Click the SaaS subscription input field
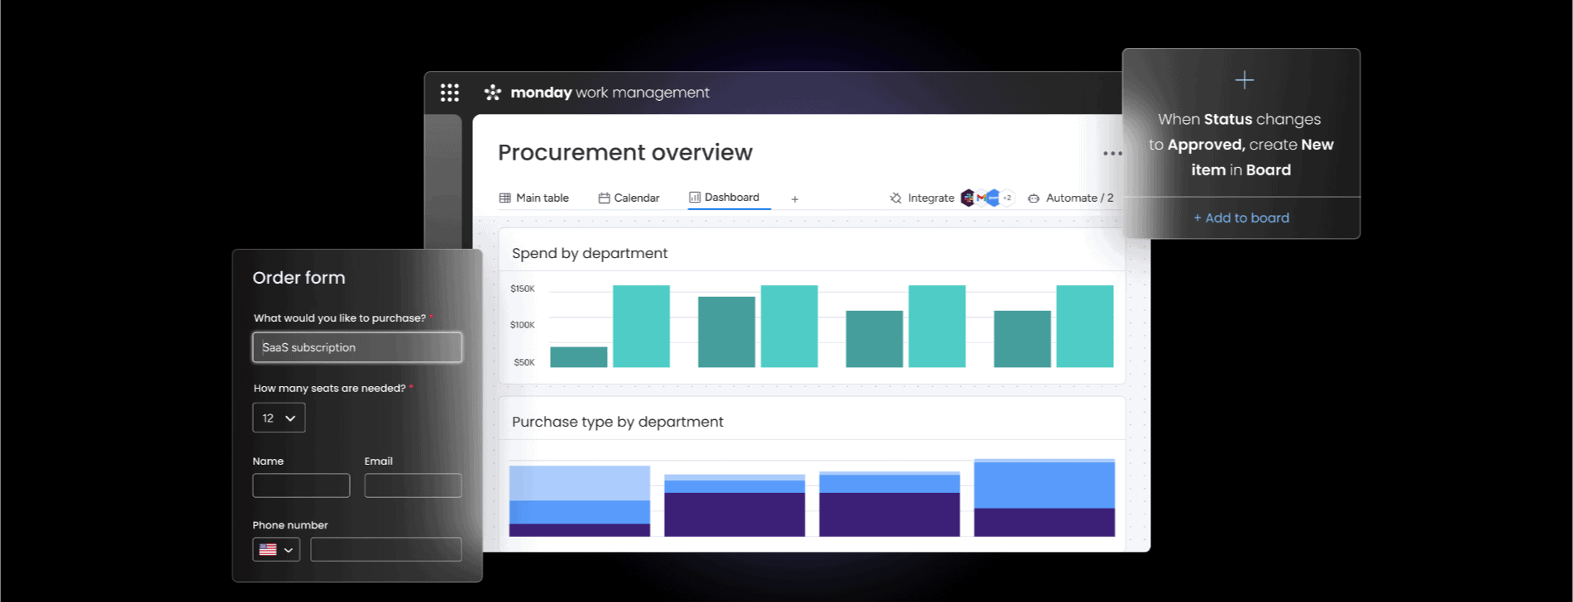Image resolution: width=1573 pixels, height=602 pixels. click(x=357, y=347)
